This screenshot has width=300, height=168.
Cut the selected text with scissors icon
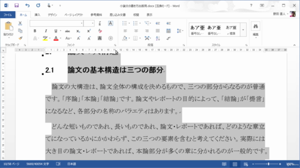20,23
